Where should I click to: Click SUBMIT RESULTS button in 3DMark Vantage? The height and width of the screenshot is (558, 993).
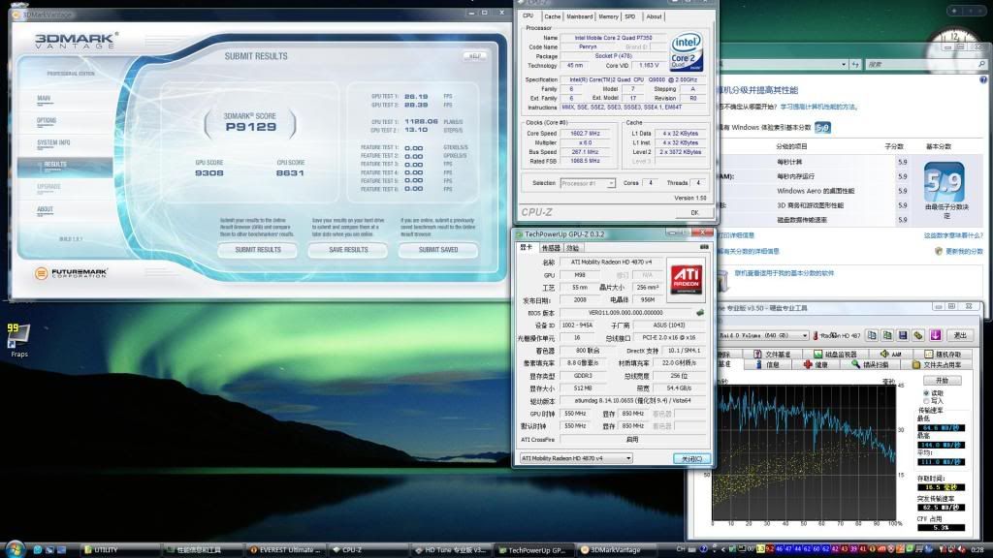[x=258, y=250]
